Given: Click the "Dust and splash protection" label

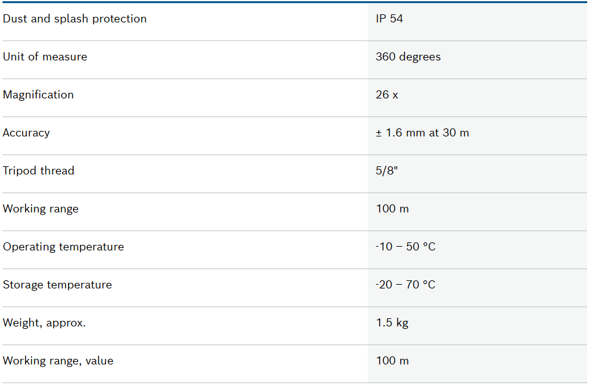Looking at the screenshot, I should (x=75, y=19).
